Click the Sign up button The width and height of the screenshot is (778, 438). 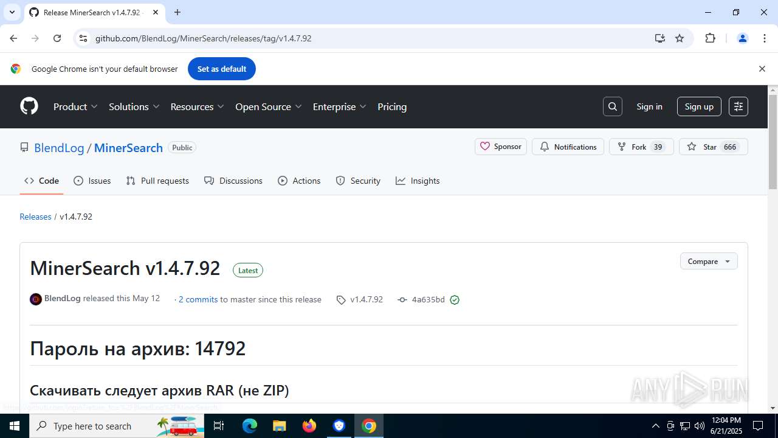point(699,106)
